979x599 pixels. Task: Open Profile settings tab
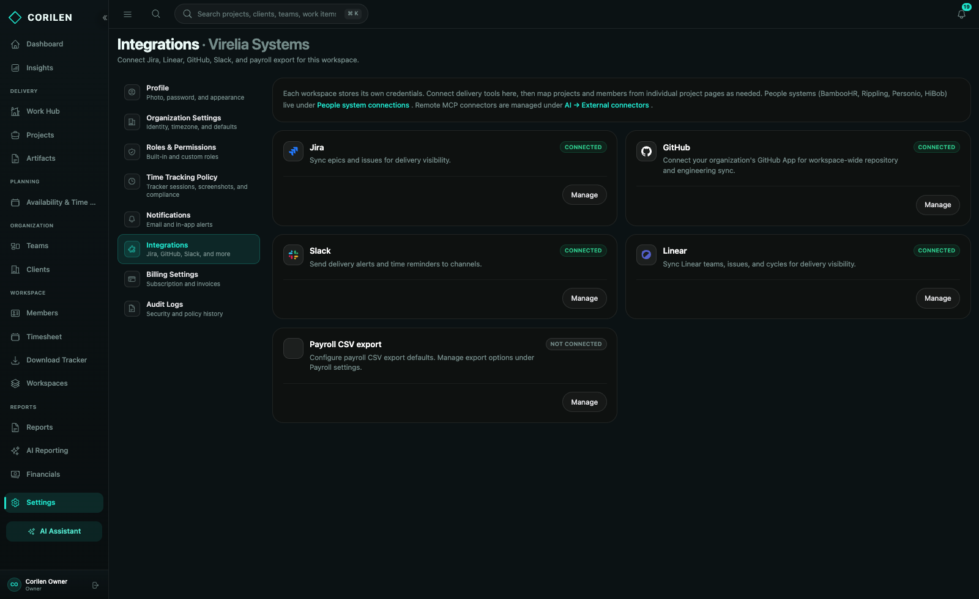[188, 92]
